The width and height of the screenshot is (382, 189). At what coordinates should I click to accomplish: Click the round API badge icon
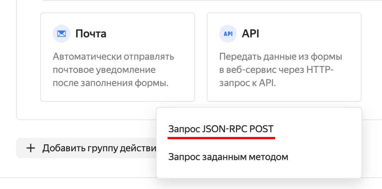228,34
